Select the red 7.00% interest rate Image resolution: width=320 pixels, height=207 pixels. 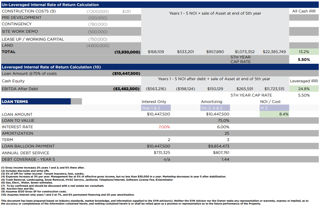(x=164, y=127)
